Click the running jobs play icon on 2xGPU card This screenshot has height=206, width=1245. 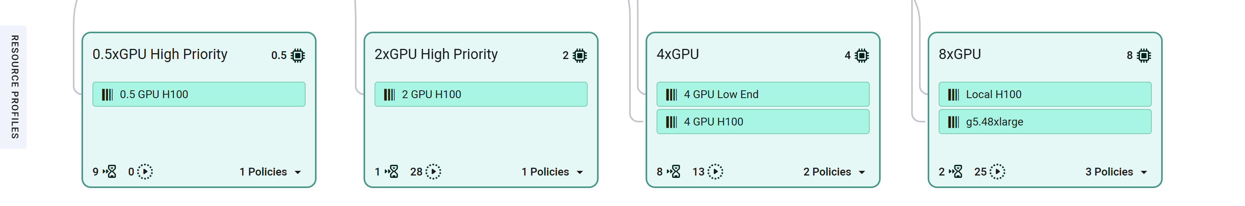[x=433, y=172]
